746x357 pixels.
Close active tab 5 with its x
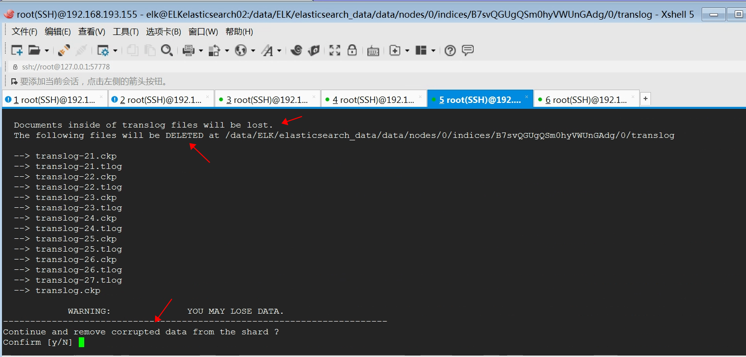point(526,97)
